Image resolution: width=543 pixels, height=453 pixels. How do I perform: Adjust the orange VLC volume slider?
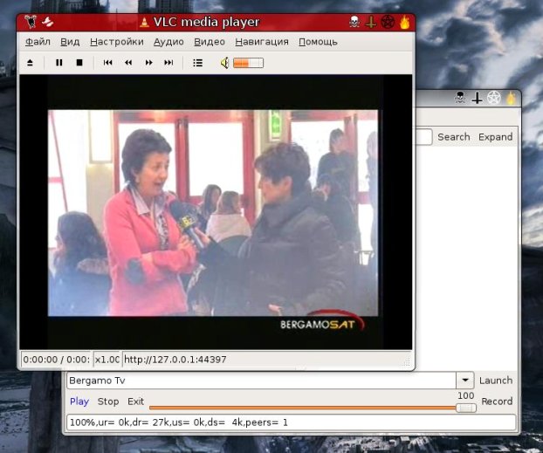(248, 63)
